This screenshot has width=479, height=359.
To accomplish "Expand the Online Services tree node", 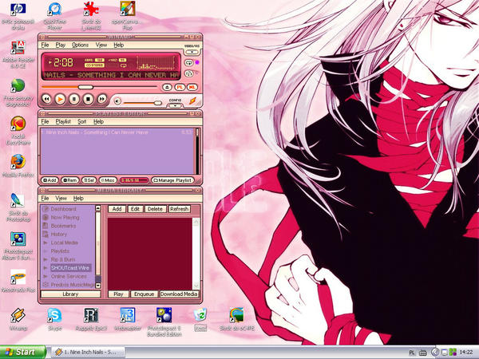I will pos(46,276).
